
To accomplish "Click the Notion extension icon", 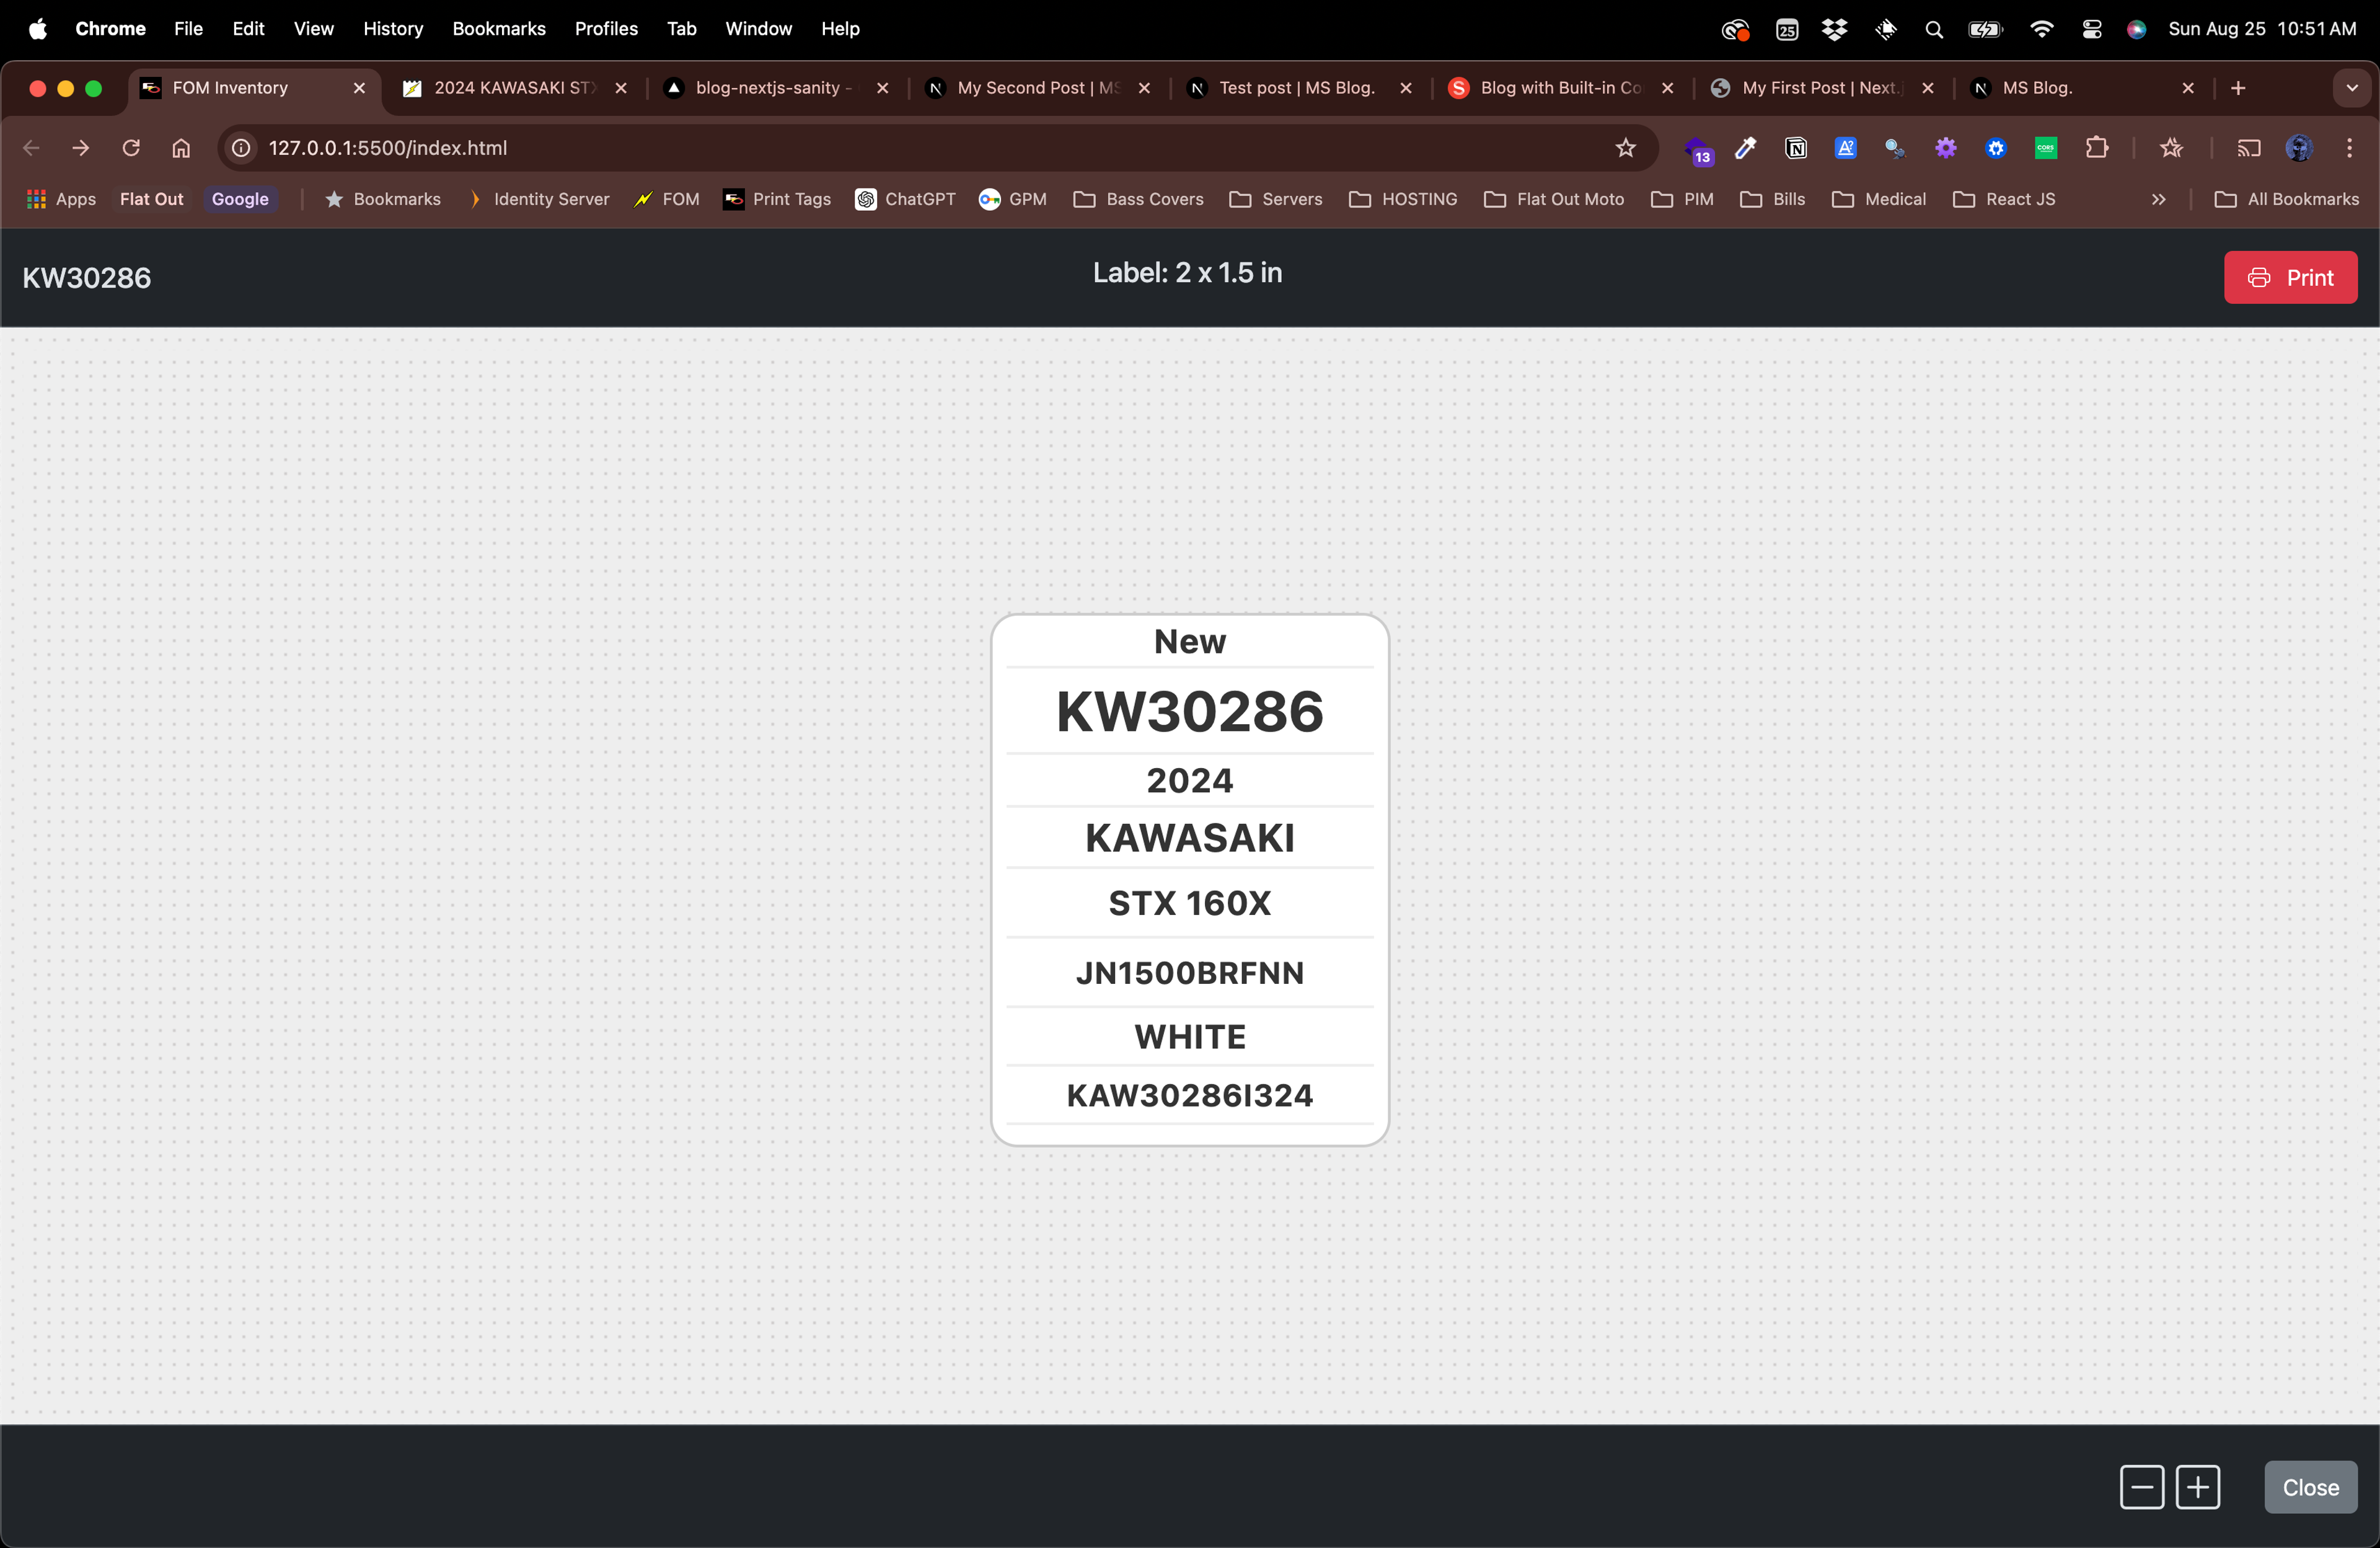I will tap(1795, 148).
